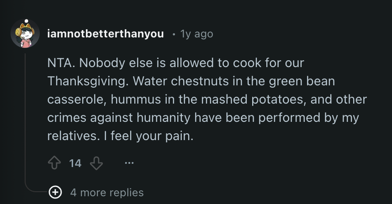Open the iamnotbetterthanyou user profile

105,34
